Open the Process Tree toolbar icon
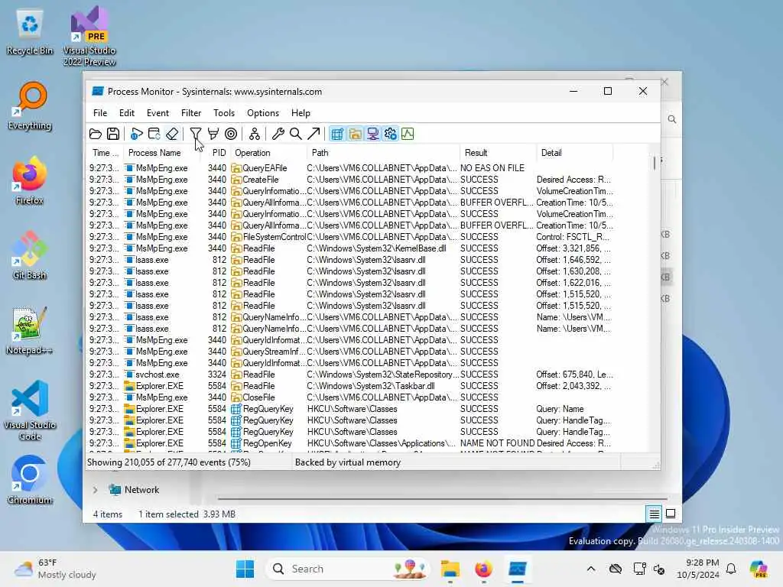The image size is (783, 587). pyautogui.click(x=255, y=134)
